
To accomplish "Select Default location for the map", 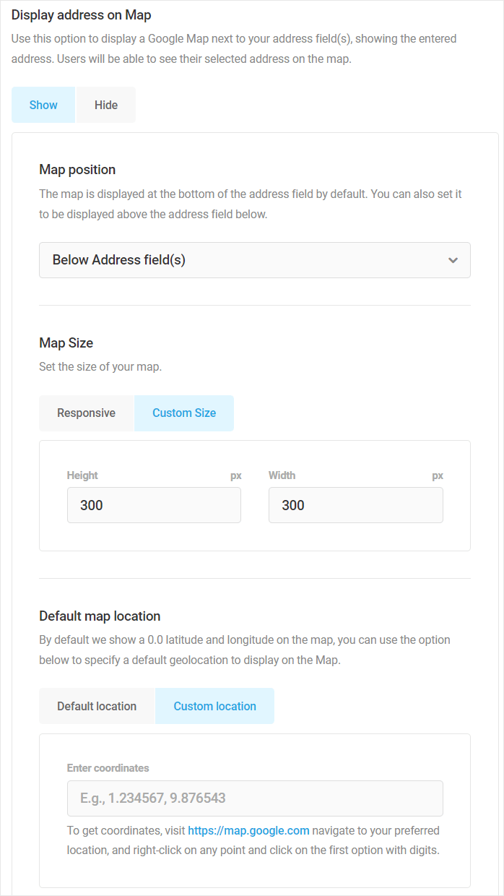I will (96, 705).
